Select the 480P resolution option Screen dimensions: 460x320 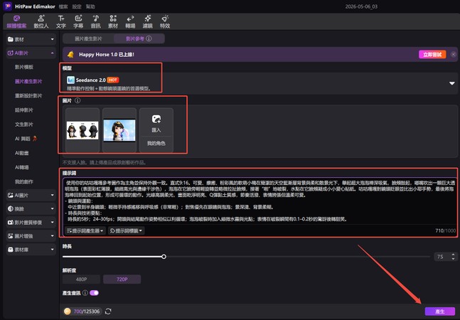tap(81, 279)
